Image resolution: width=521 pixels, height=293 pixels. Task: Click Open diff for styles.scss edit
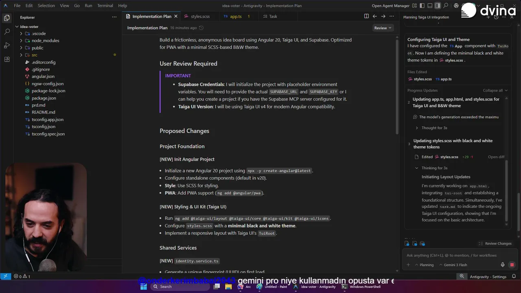click(x=496, y=157)
